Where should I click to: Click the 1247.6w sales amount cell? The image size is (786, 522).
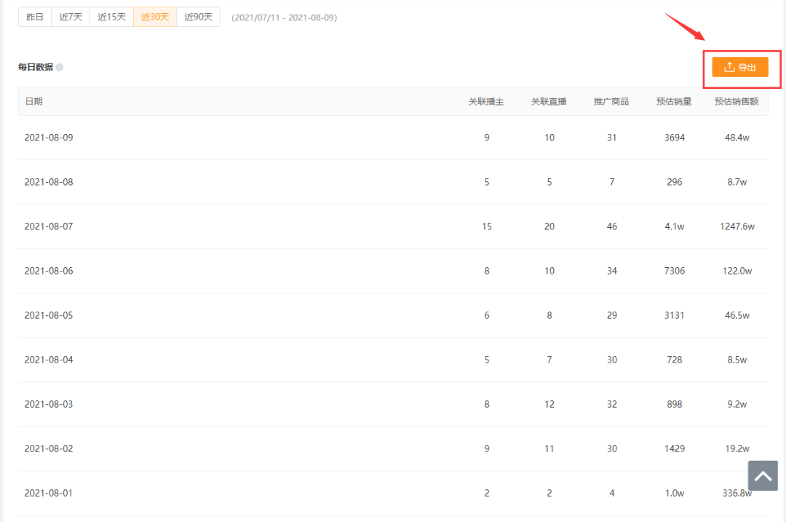pyautogui.click(x=737, y=226)
